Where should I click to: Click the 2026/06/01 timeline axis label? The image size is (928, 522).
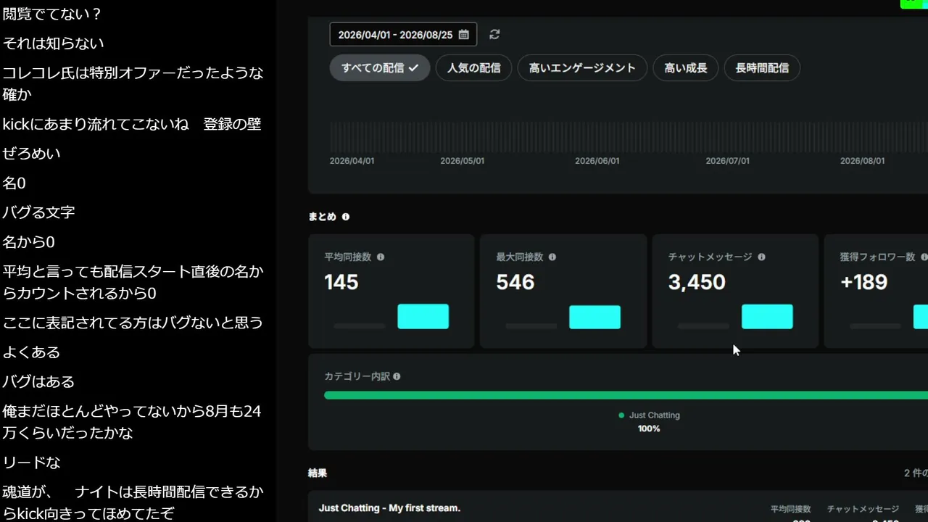(x=597, y=161)
